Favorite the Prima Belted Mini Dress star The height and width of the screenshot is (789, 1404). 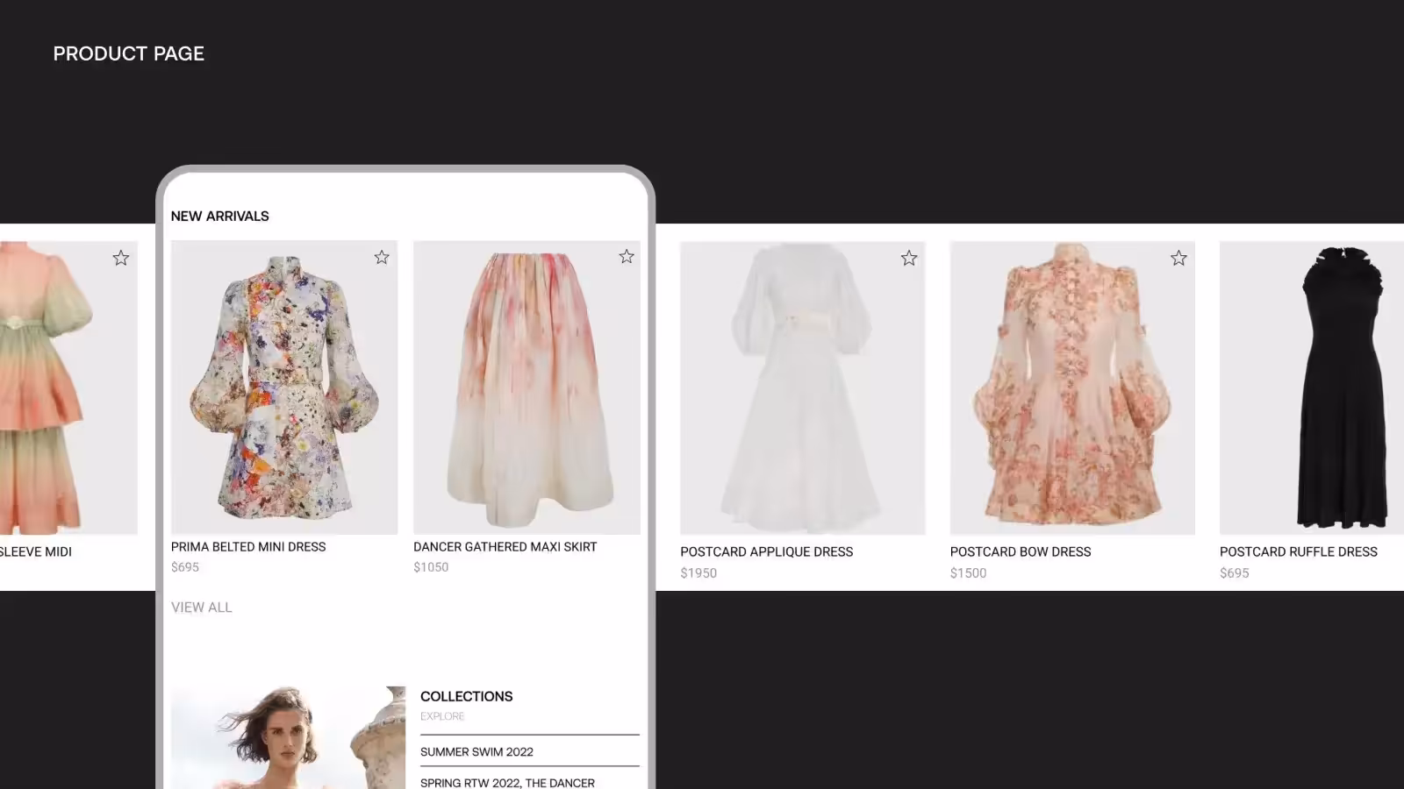point(382,257)
